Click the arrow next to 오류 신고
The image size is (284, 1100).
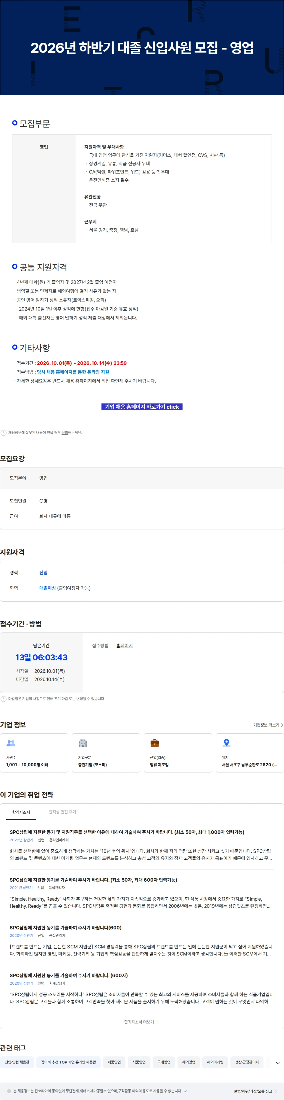(275, 1091)
